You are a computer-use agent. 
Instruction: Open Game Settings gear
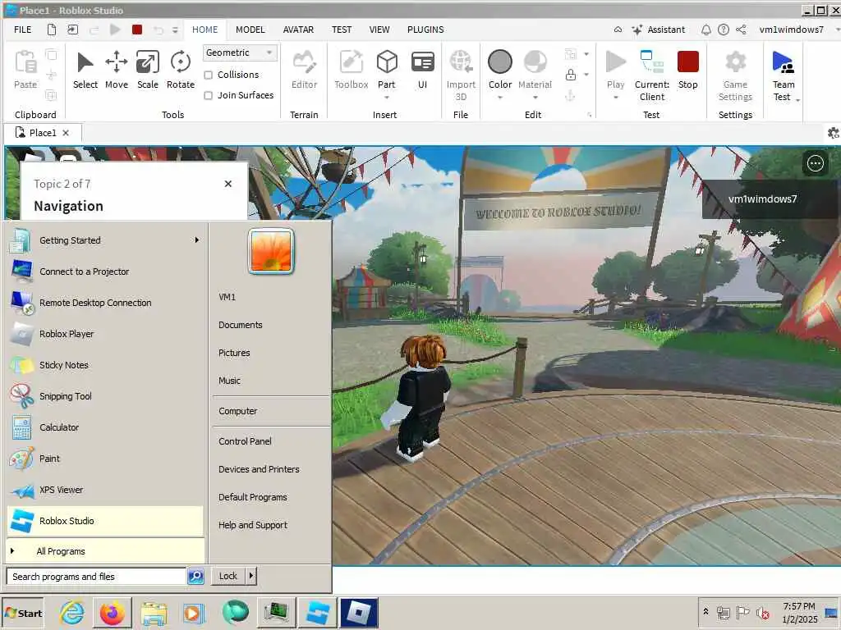pyautogui.click(x=735, y=75)
